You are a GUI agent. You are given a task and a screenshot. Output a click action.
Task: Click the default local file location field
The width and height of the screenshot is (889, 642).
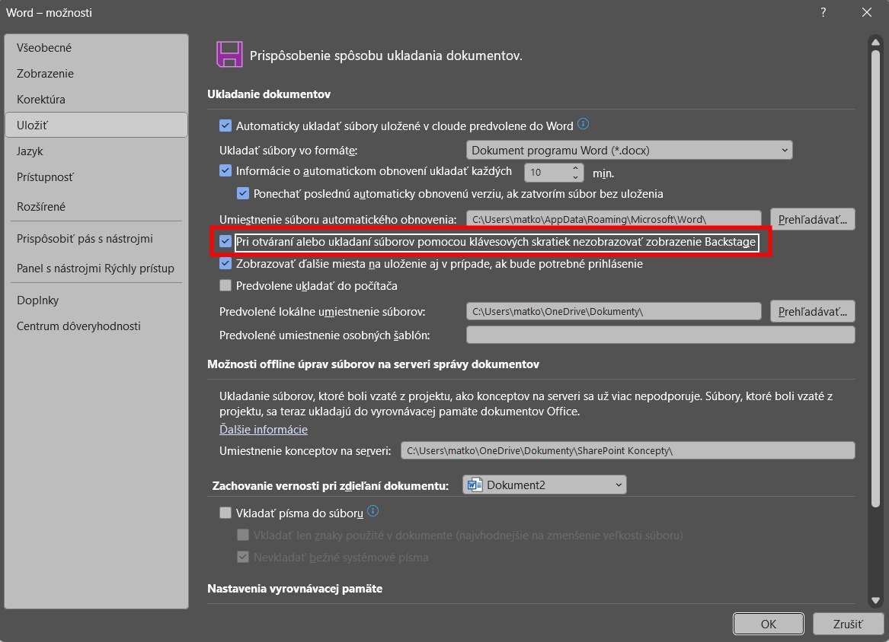(613, 311)
